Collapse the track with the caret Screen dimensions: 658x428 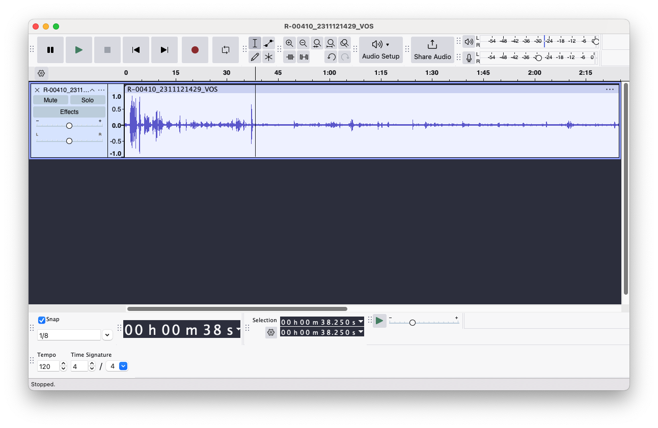[x=92, y=90]
